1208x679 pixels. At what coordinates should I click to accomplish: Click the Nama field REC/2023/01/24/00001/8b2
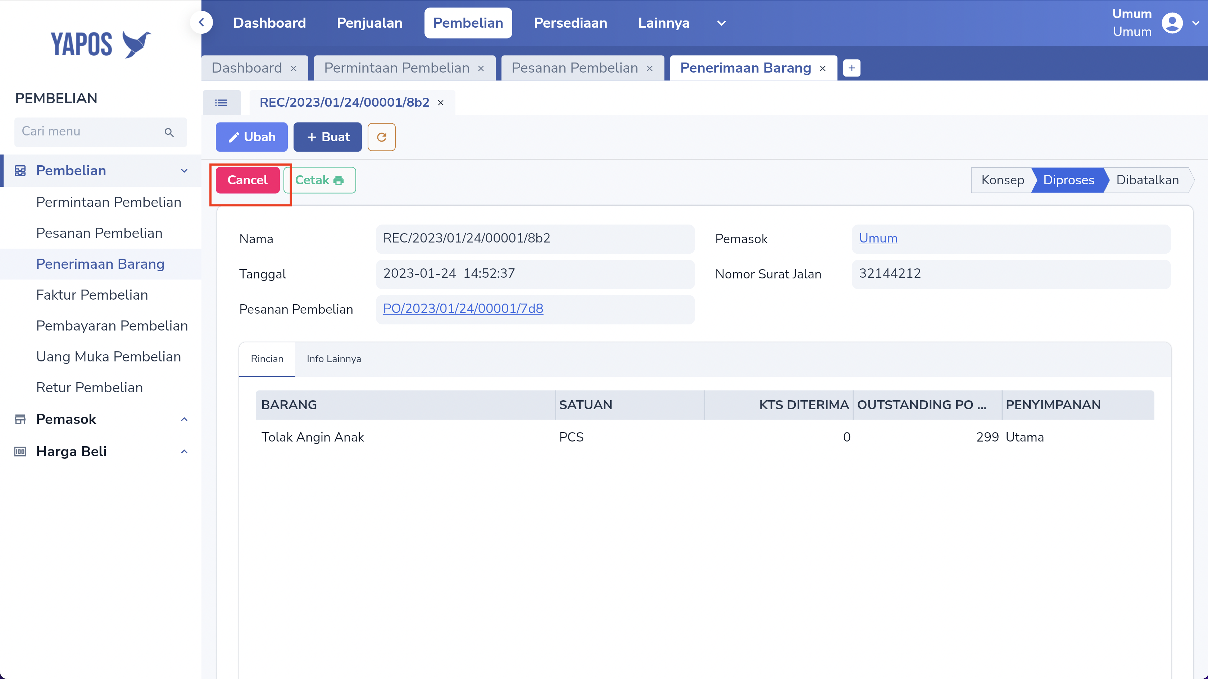point(535,239)
